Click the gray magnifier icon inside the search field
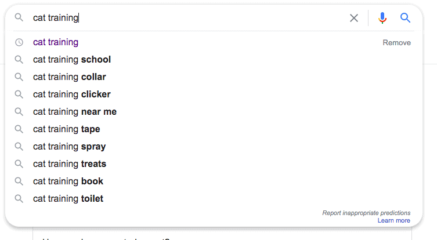437x240 pixels. (19, 17)
